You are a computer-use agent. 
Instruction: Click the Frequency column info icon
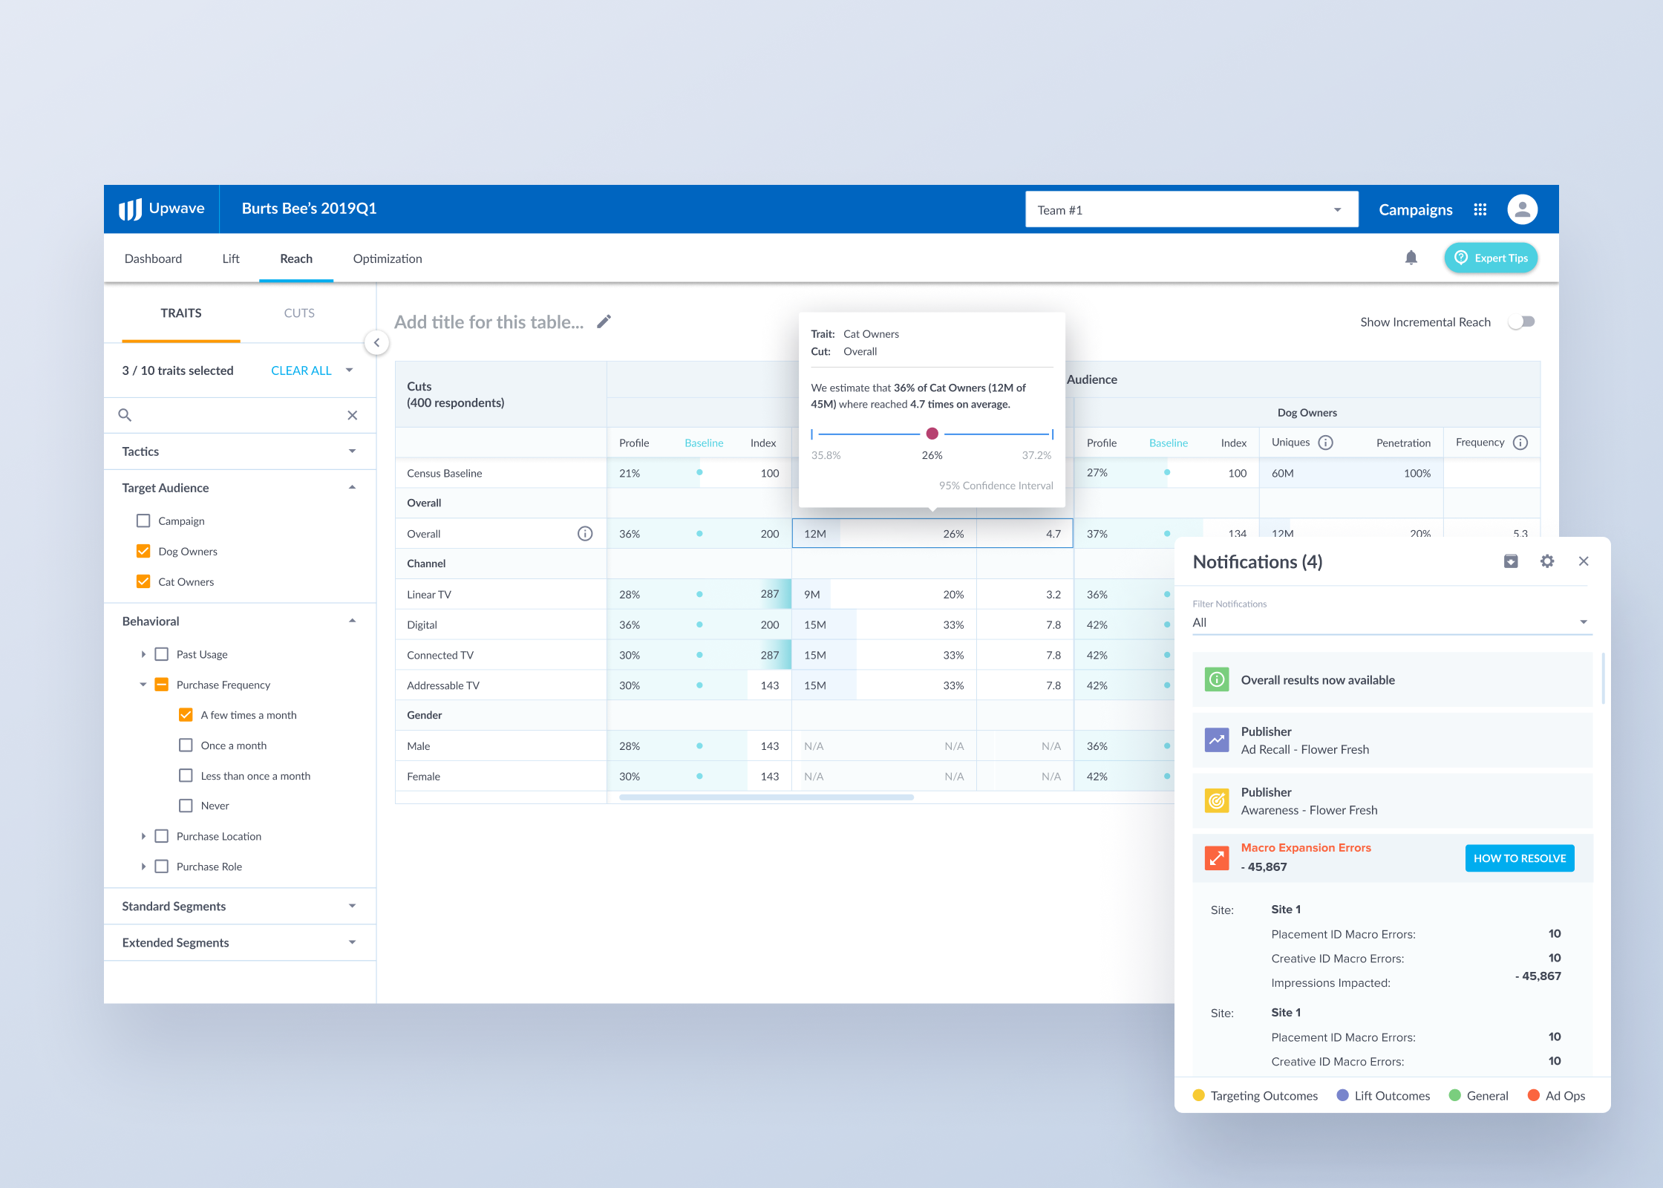point(1520,443)
